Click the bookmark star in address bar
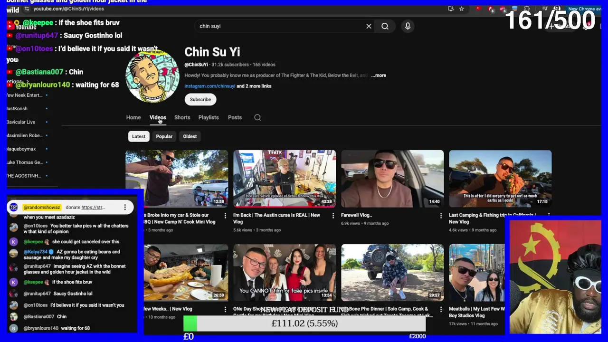 (x=461, y=9)
